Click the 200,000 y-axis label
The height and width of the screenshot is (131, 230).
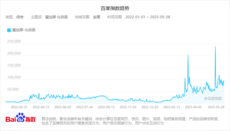[14, 53]
